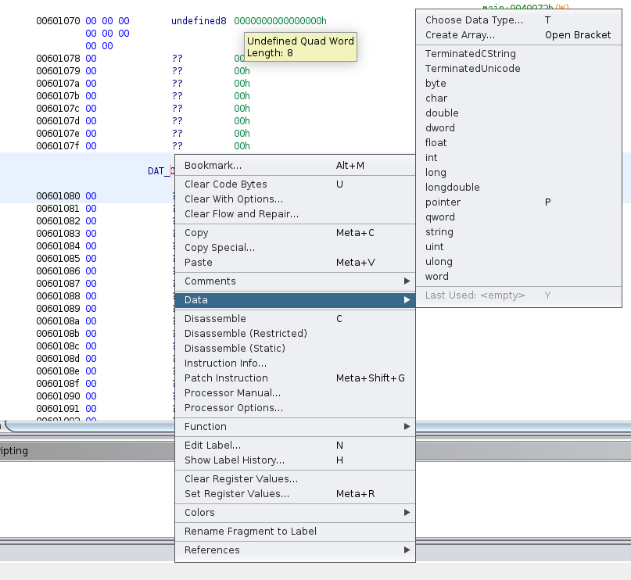Open Set Register Values... entry

[295, 494]
